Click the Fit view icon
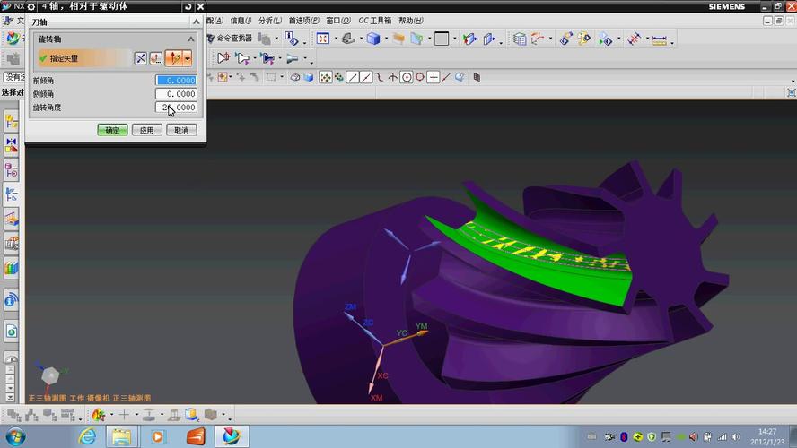 point(323,39)
